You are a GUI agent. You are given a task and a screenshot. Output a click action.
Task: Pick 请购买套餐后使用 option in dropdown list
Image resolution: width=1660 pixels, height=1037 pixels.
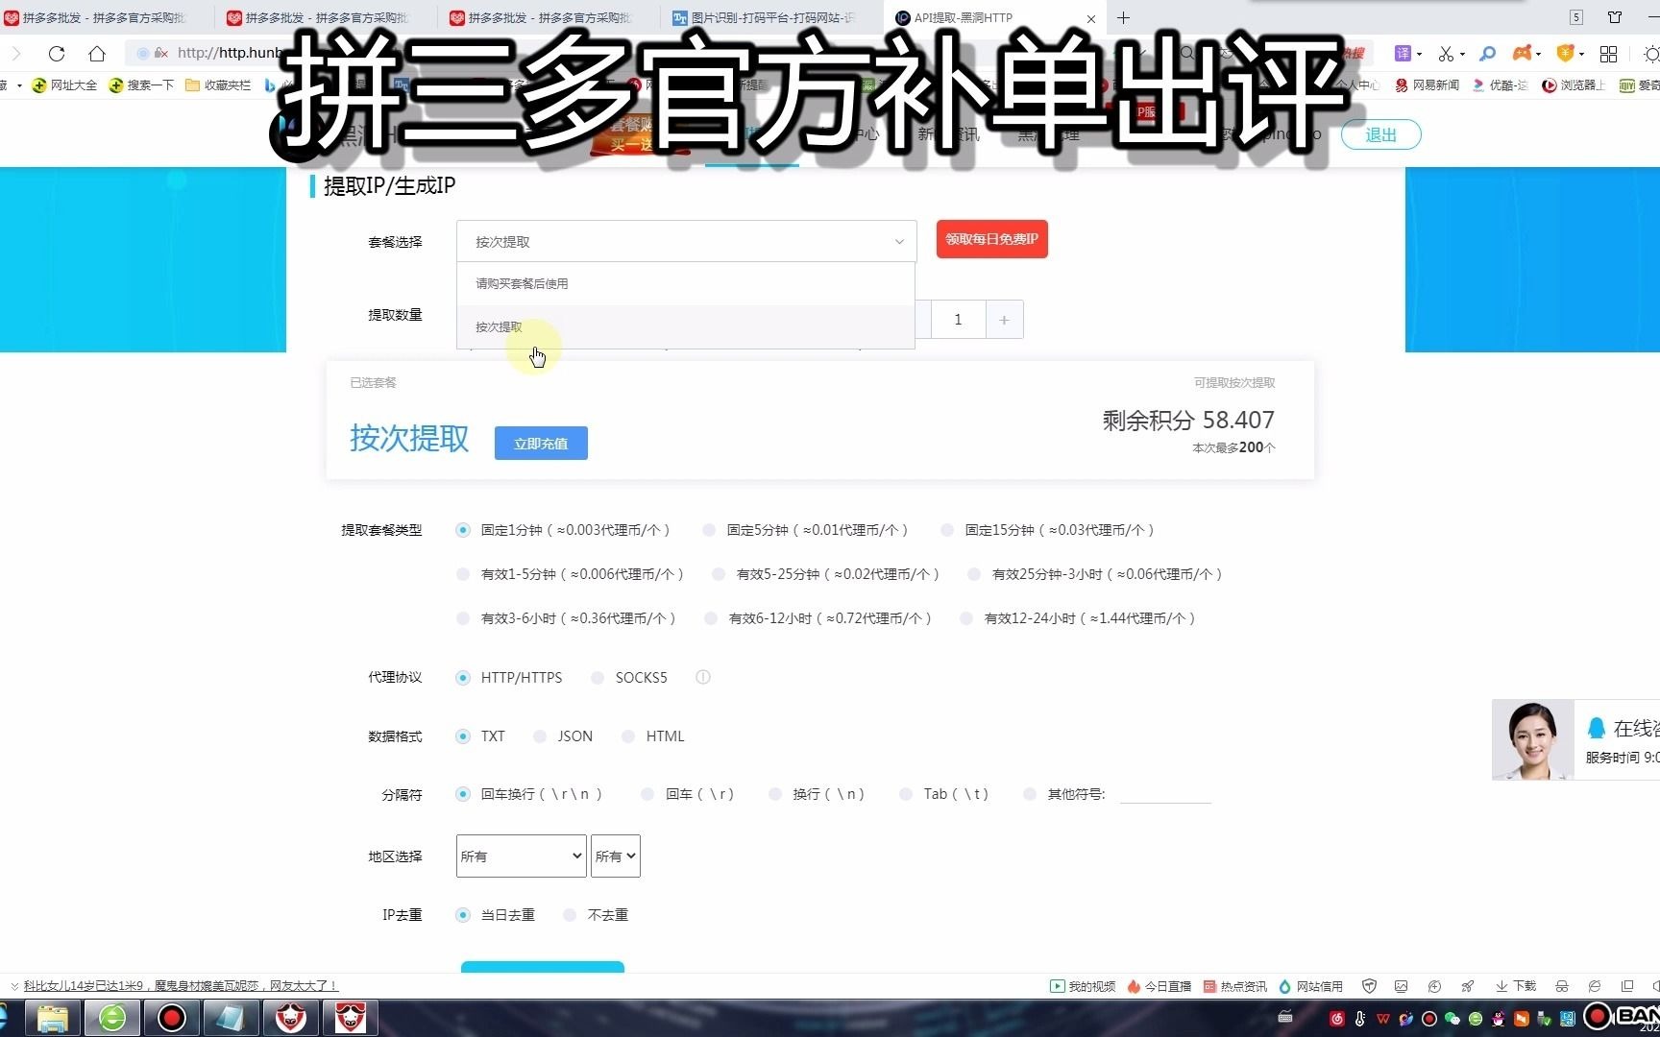[x=686, y=284]
